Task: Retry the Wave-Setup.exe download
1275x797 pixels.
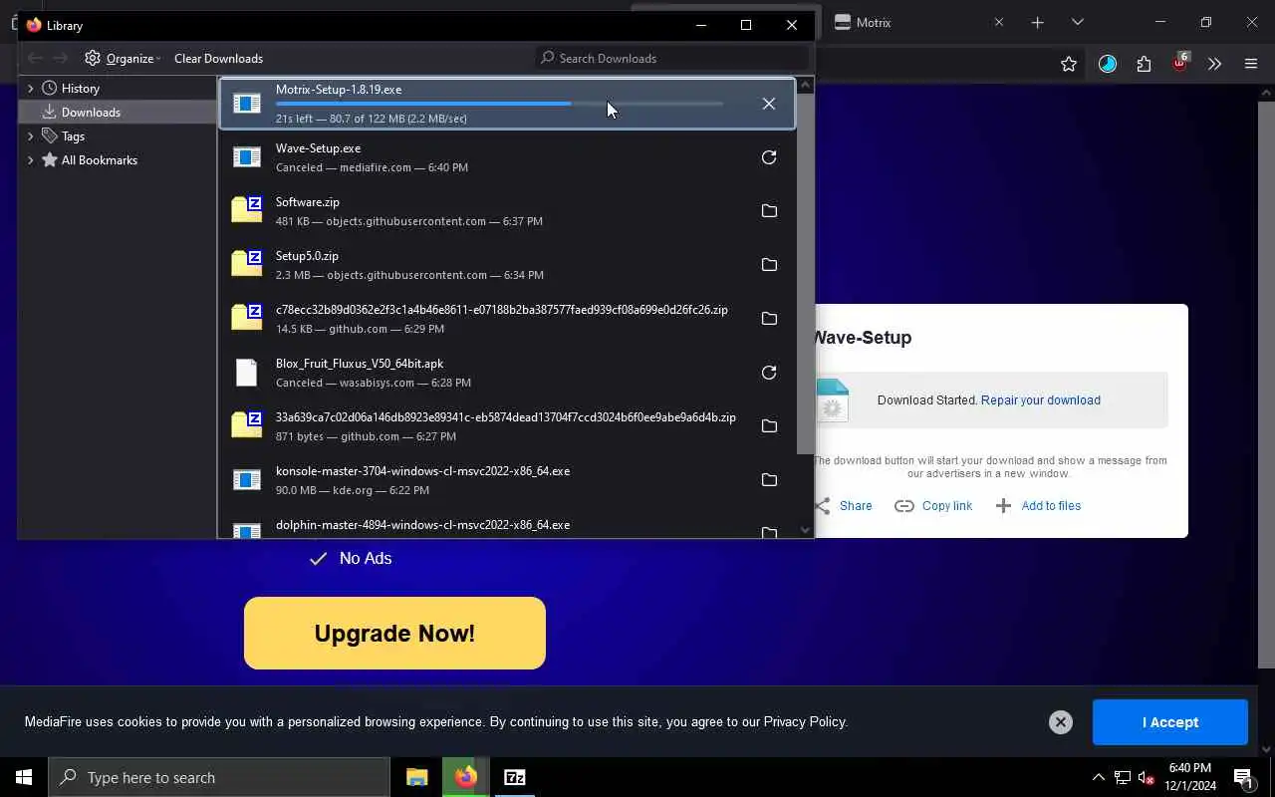Action: click(768, 157)
